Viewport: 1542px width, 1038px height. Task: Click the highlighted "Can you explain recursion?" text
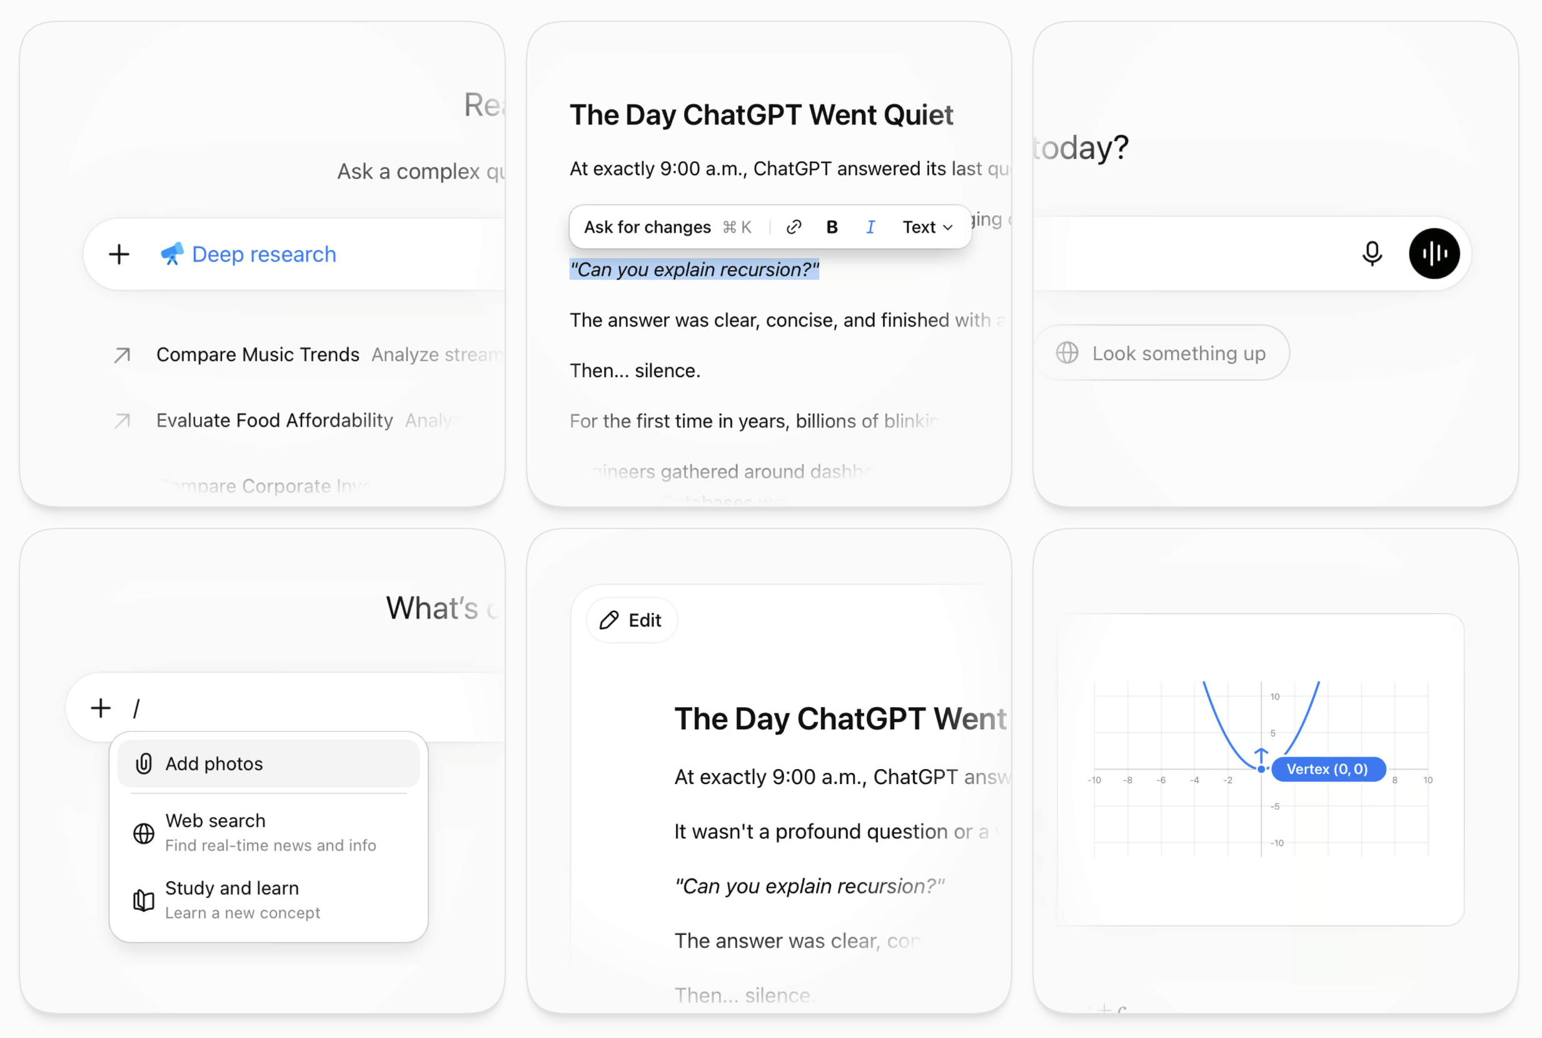point(694,270)
